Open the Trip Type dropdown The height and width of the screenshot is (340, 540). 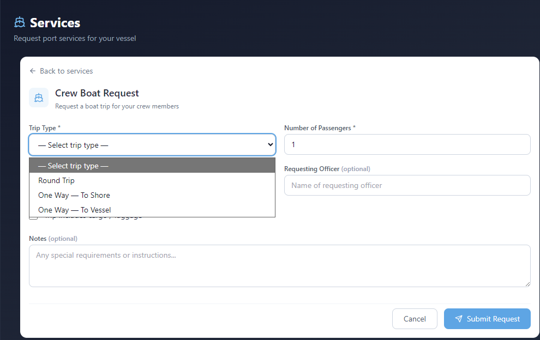point(152,145)
